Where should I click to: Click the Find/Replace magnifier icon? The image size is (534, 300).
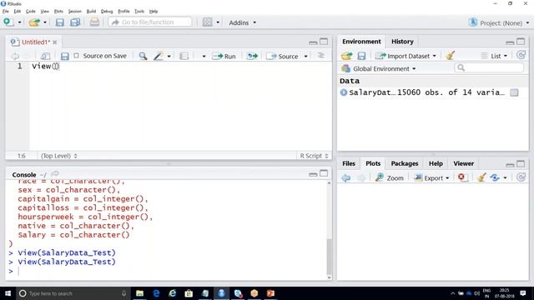point(143,56)
